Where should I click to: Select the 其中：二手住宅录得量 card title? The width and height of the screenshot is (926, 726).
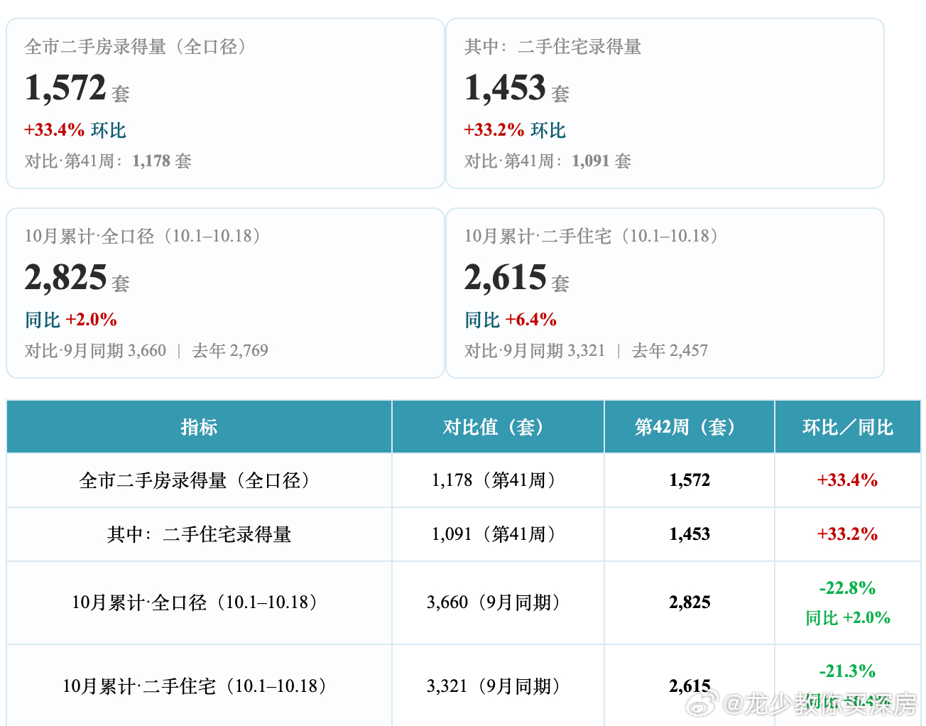552,47
